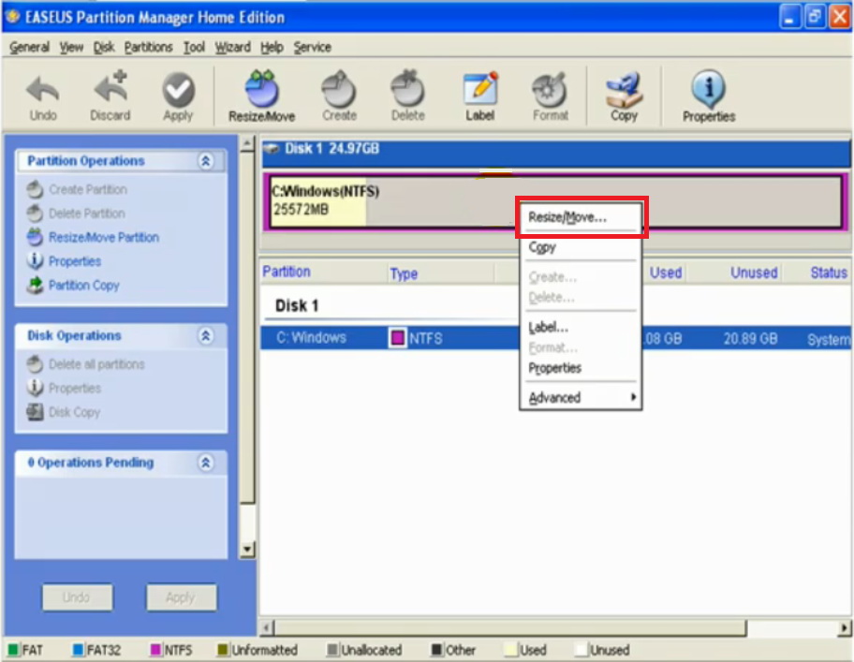854x662 pixels.
Task: Choose Label... from the context menu
Action: point(581,327)
